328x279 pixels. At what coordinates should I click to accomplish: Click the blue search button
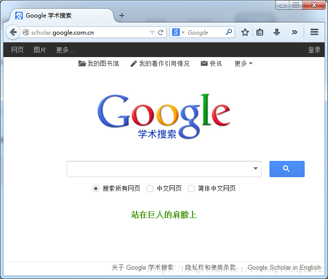pyautogui.click(x=287, y=169)
